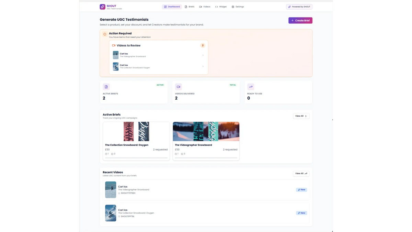
Task: Click progress bar on The Videographer Snowboard brief
Action: pyautogui.click(x=206, y=158)
